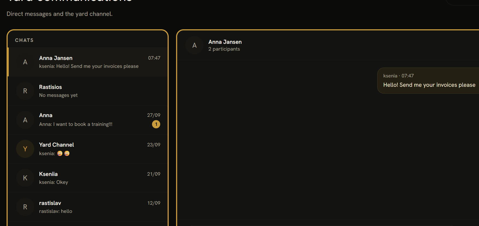Click the emoji preview in Yard Channel row
The image size is (479, 226).
click(63, 153)
